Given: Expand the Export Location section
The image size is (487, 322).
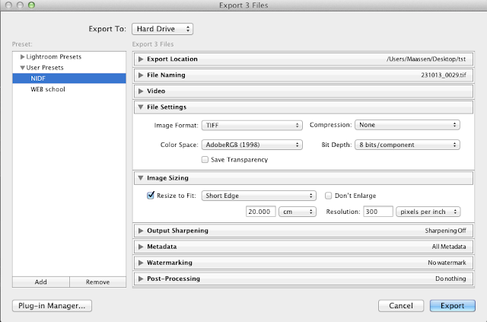Looking at the screenshot, I should tap(141, 59).
